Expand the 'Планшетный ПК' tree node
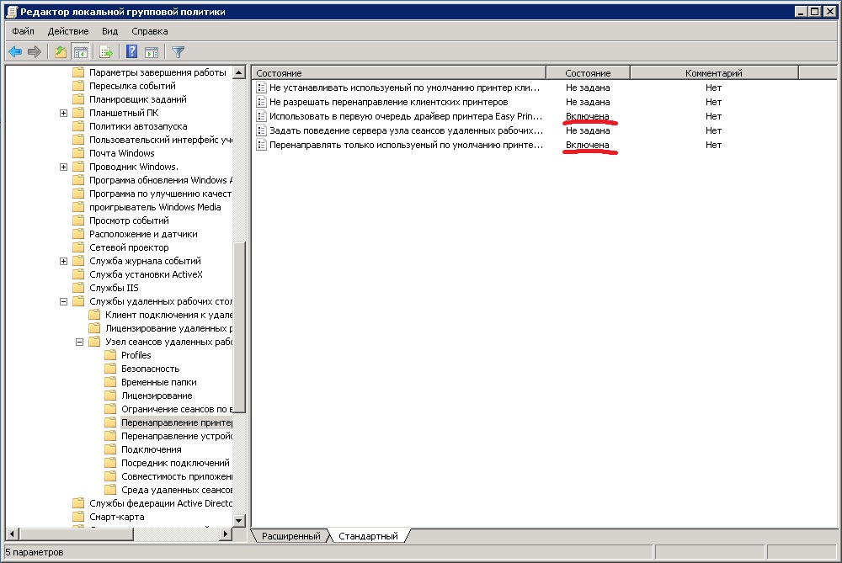The width and height of the screenshot is (842, 563). tap(63, 114)
